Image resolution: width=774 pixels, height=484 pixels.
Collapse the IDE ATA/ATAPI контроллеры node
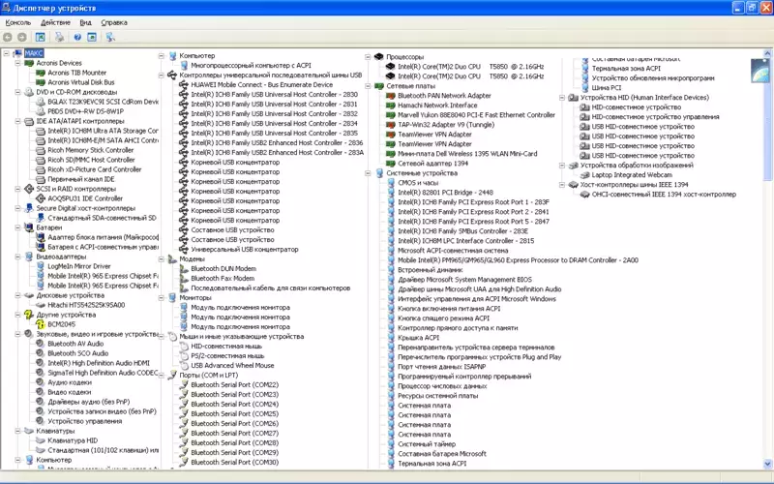coord(17,122)
